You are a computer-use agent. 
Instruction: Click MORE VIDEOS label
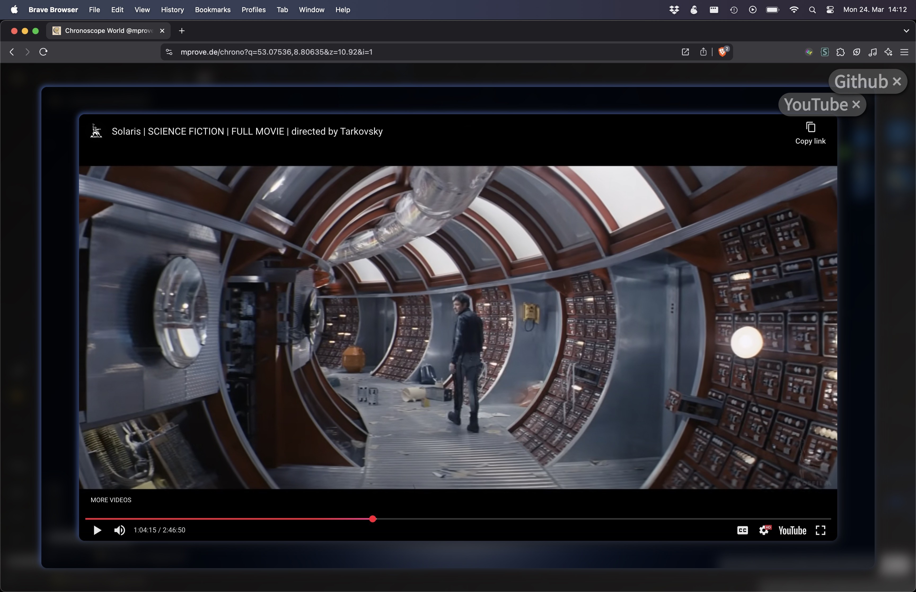tap(111, 500)
